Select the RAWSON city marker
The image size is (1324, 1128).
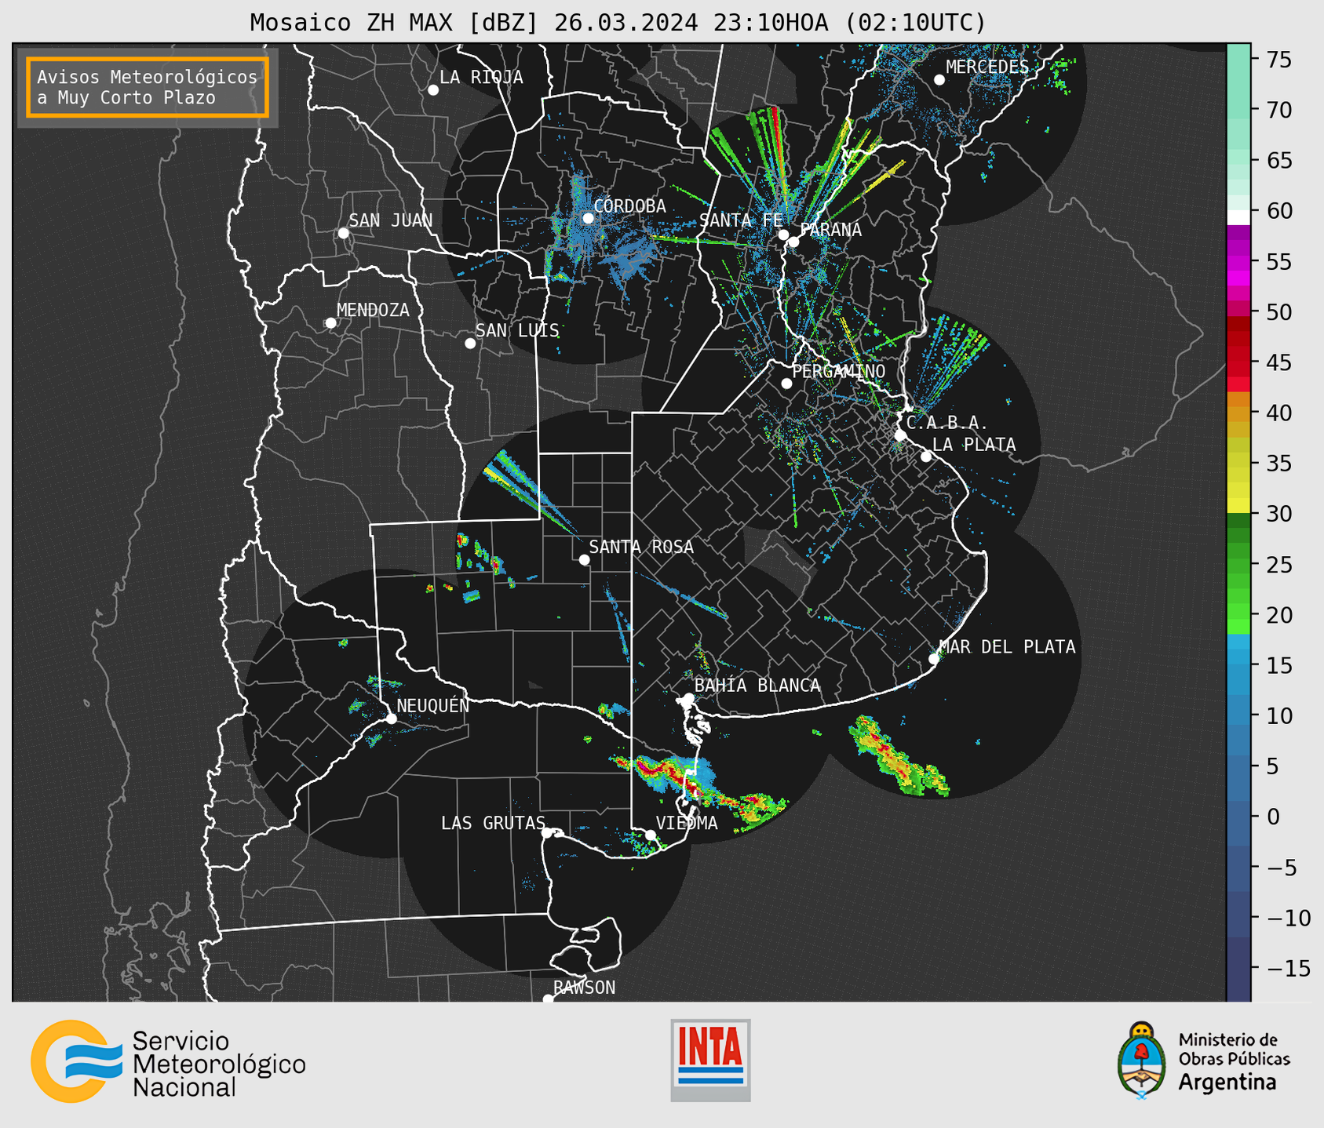point(548,999)
